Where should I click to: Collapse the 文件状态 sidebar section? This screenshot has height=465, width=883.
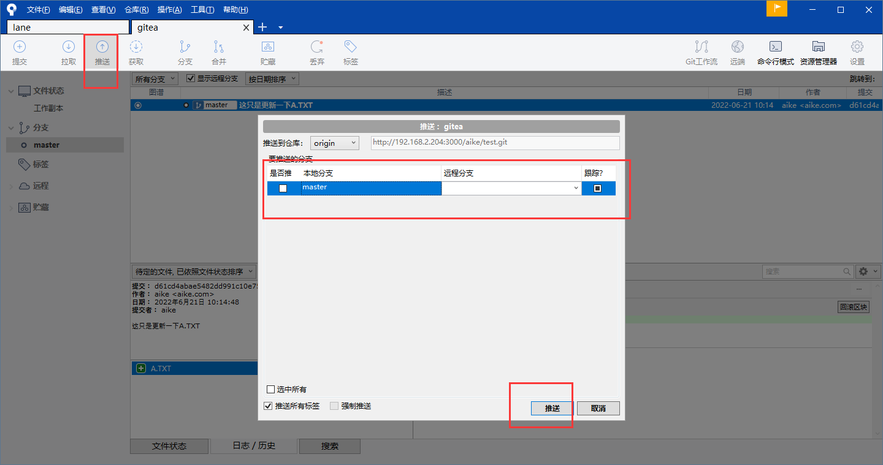[10, 91]
